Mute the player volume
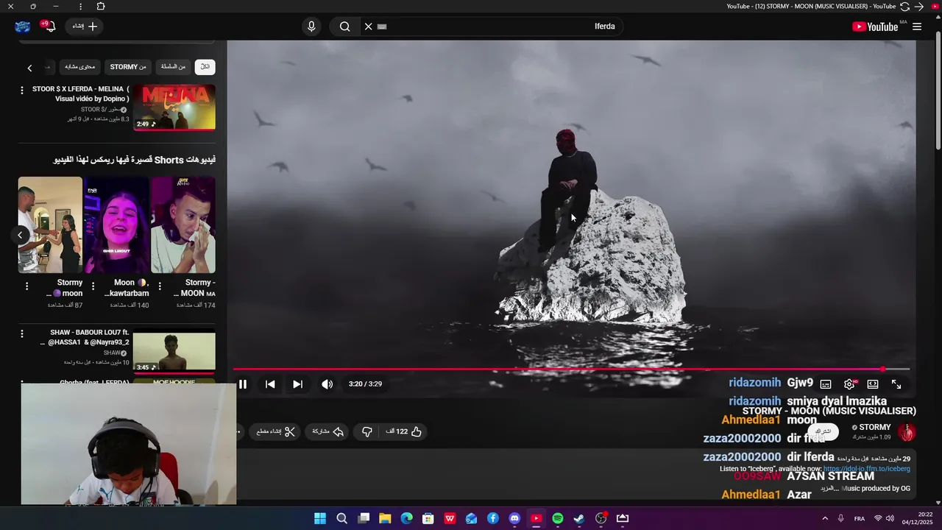This screenshot has height=530, width=942. [327, 384]
